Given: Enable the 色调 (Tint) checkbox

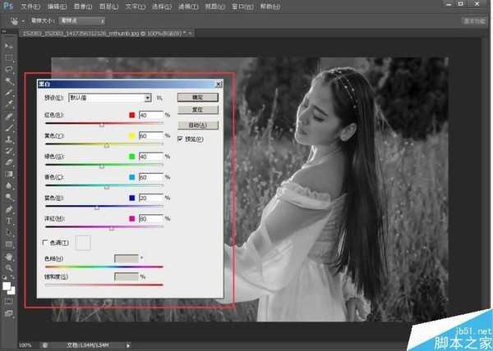Looking at the screenshot, I should tap(45, 243).
